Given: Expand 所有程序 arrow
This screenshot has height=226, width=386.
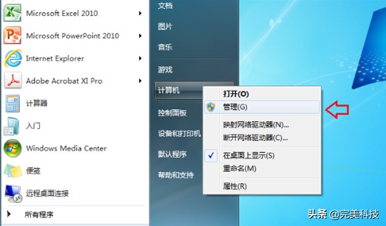Looking at the screenshot, I should (9, 214).
